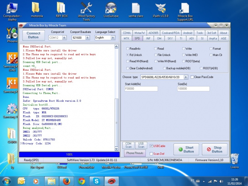Enable the Scan Def checkbox
Screen dimensions: 248x186
pos(151,153)
